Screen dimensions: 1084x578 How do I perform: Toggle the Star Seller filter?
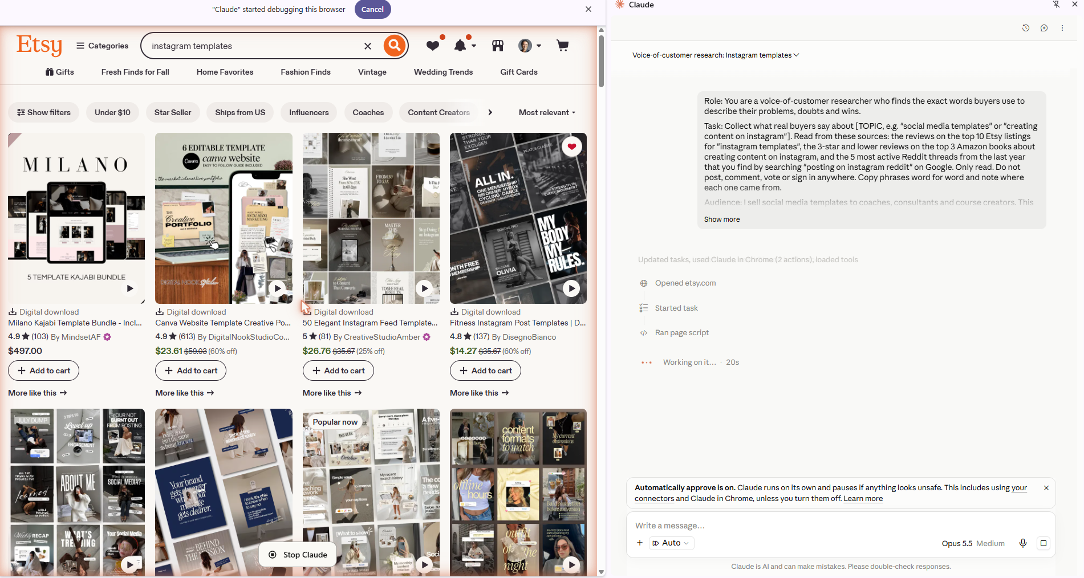click(x=173, y=112)
